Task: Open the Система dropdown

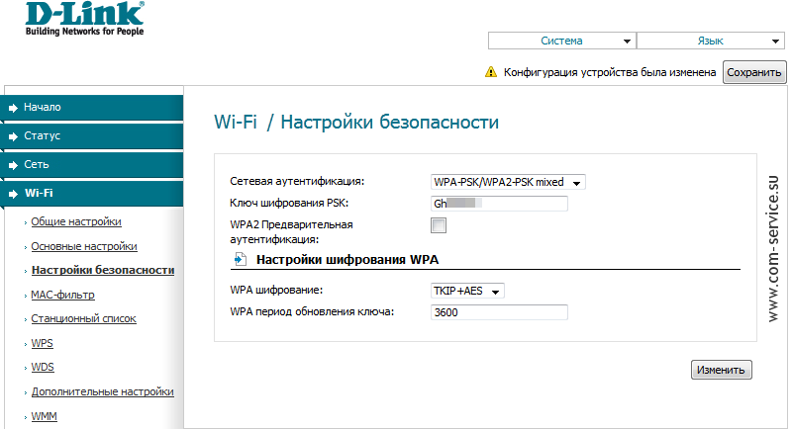Action: [x=561, y=41]
